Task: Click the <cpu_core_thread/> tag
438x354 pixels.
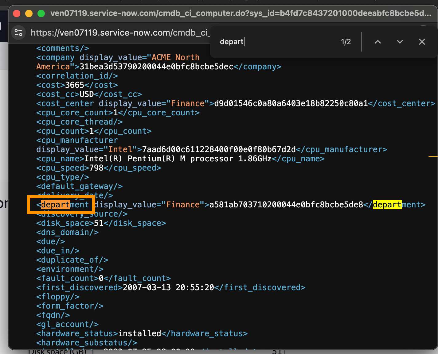Action: coord(80,122)
